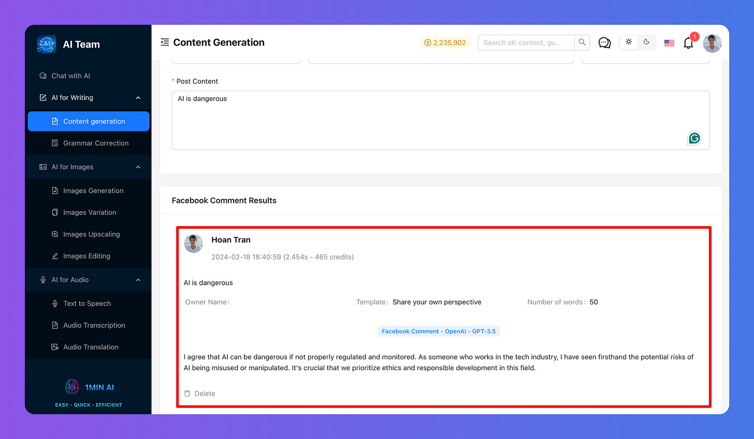
Task: Click the 1MIN AI brain logo
Action: (72, 387)
